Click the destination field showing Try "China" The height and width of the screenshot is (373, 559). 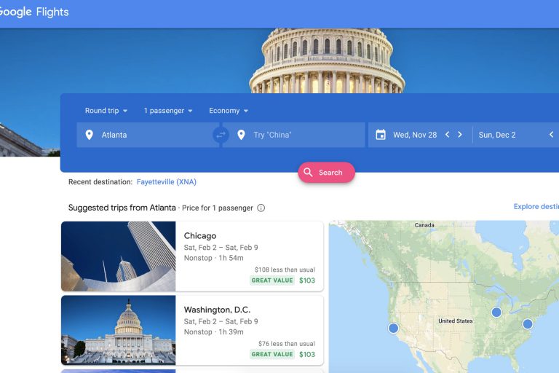[x=294, y=135]
